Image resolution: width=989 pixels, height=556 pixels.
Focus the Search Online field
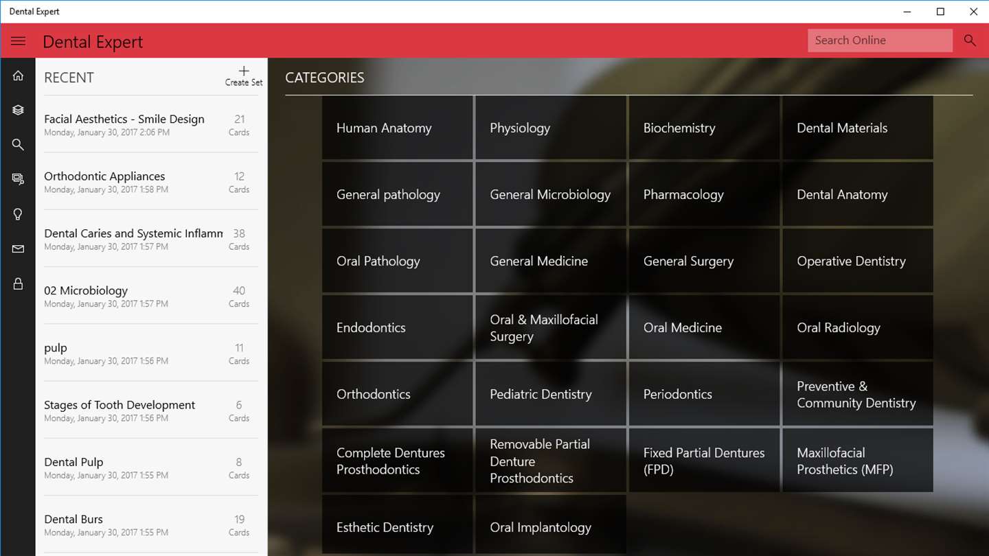coord(880,40)
